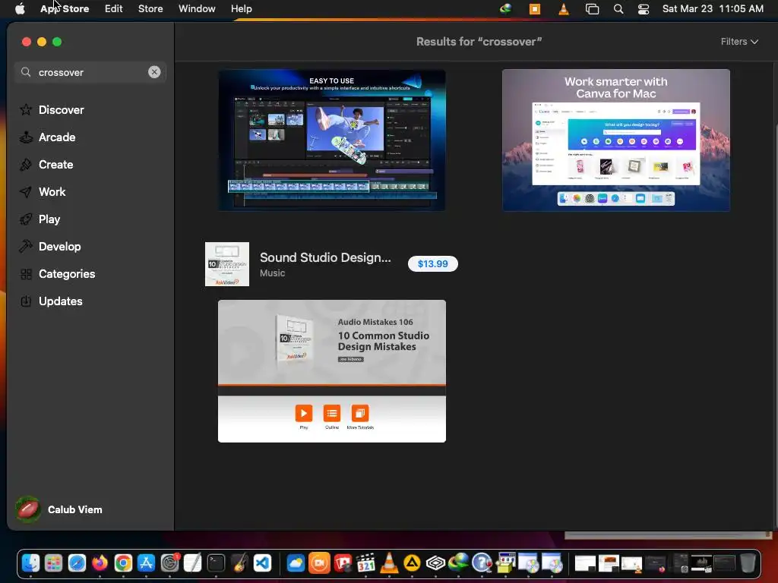Launch Firefox from the dock
Image resolution: width=778 pixels, height=583 pixels.
pos(100,563)
